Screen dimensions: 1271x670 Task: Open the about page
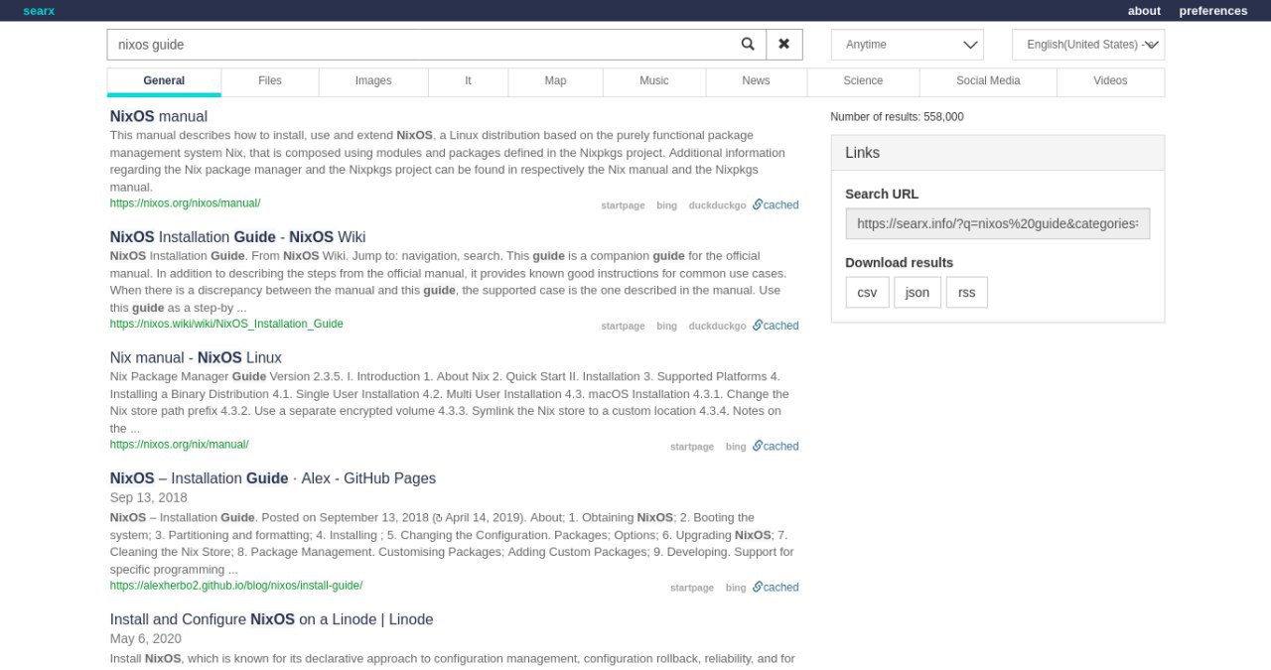point(1144,11)
